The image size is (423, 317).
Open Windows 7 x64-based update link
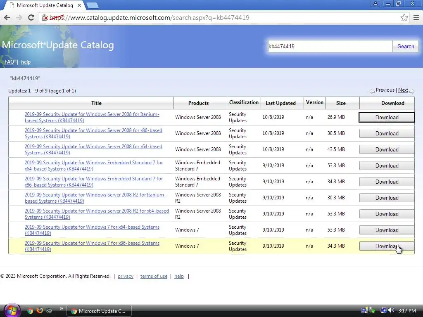(x=92, y=230)
